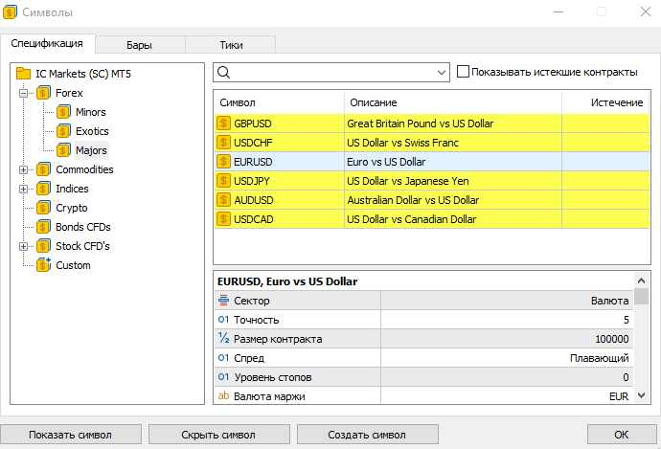Viewport: 661px width, 449px height.
Task: Sort by the Истечение column header
Action: coord(605,102)
